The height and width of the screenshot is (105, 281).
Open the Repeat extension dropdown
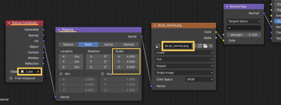coord(184,66)
